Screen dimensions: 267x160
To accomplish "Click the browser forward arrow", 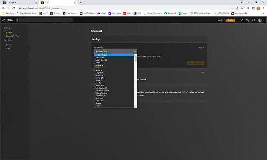I will click(9, 8).
